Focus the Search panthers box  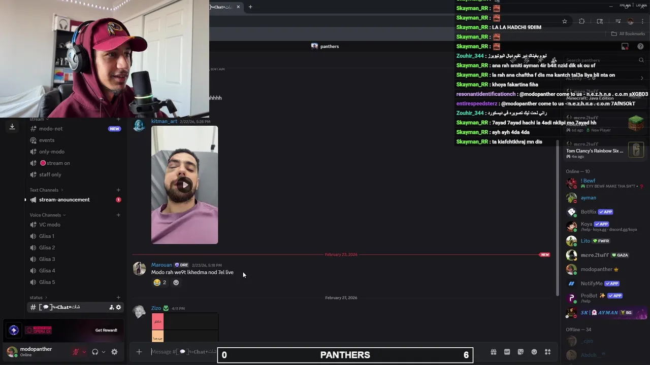coord(604,60)
